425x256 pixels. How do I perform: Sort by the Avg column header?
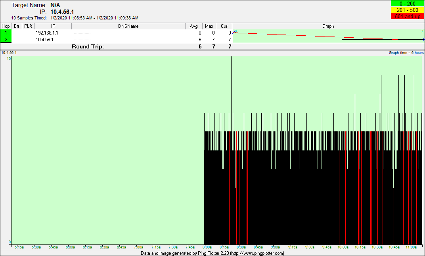click(x=193, y=26)
